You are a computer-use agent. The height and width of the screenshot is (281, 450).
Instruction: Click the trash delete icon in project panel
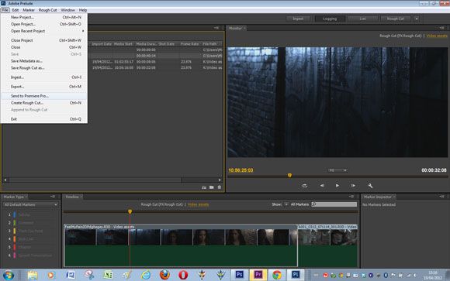pyautogui.click(x=220, y=187)
